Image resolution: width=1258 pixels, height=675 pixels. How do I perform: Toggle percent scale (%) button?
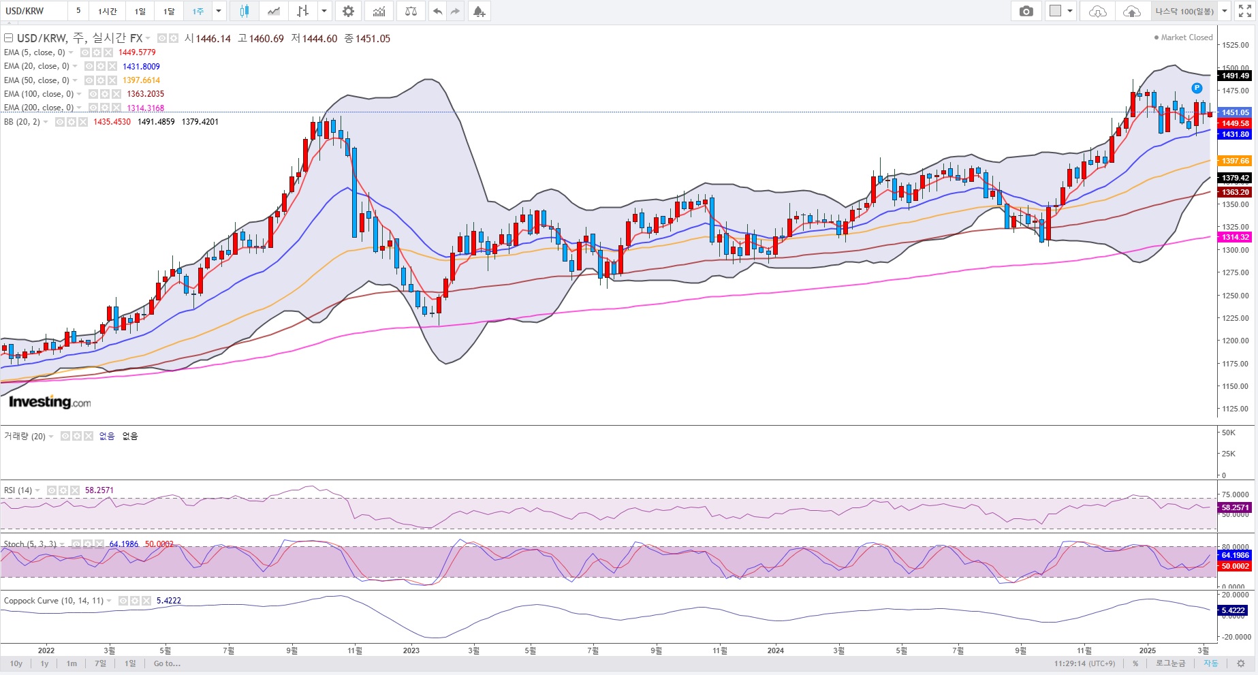click(1135, 663)
